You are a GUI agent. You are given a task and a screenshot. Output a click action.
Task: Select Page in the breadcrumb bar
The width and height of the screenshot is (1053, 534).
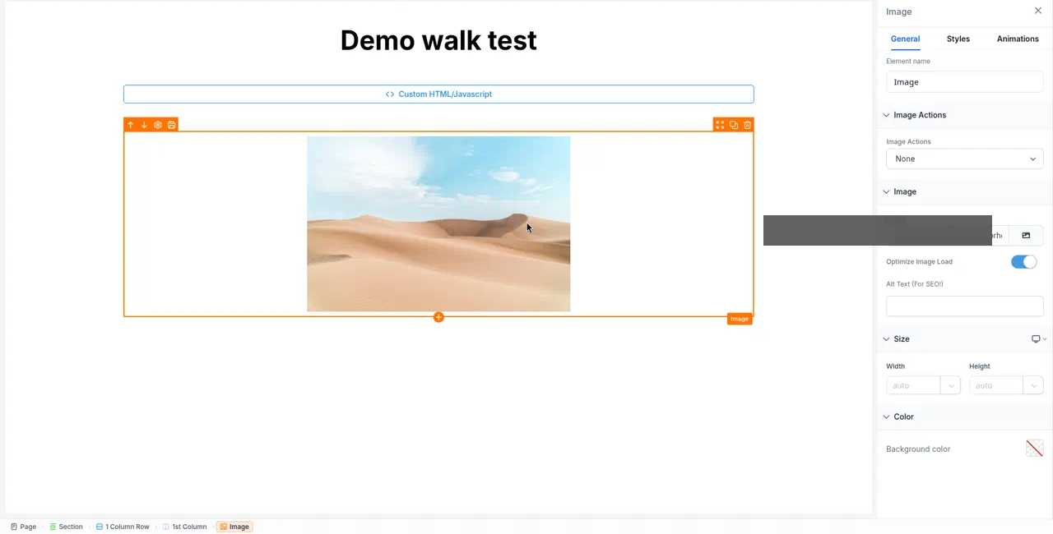(23, 527)
